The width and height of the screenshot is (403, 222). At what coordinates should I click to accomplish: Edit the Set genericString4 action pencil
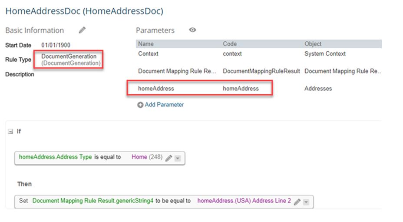pyautogui.click(x=297, y=202)
